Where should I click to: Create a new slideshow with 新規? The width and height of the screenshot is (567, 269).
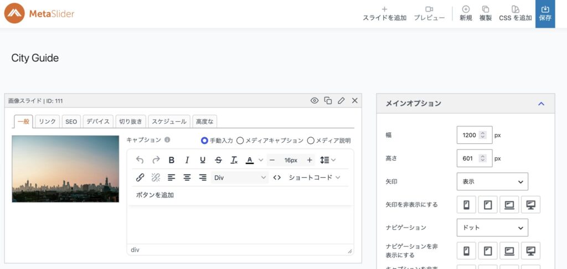466,13
